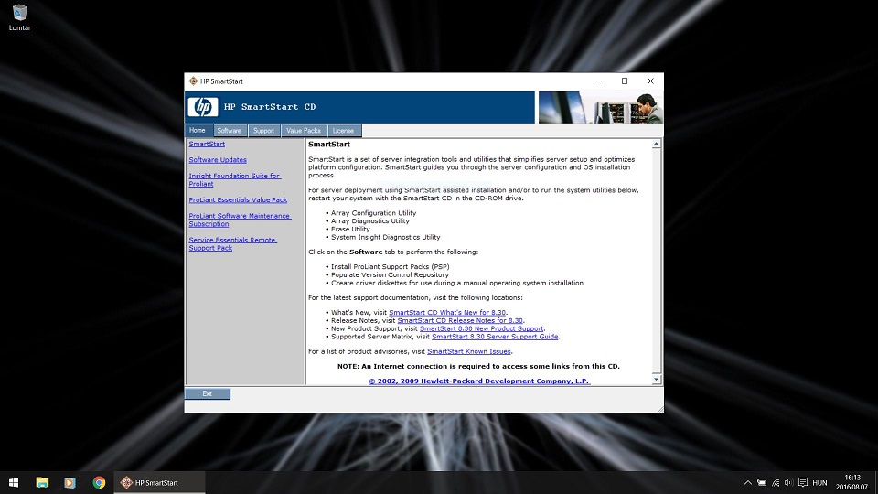Maximize the HP SmartStart window

click(x=625, y=81)
